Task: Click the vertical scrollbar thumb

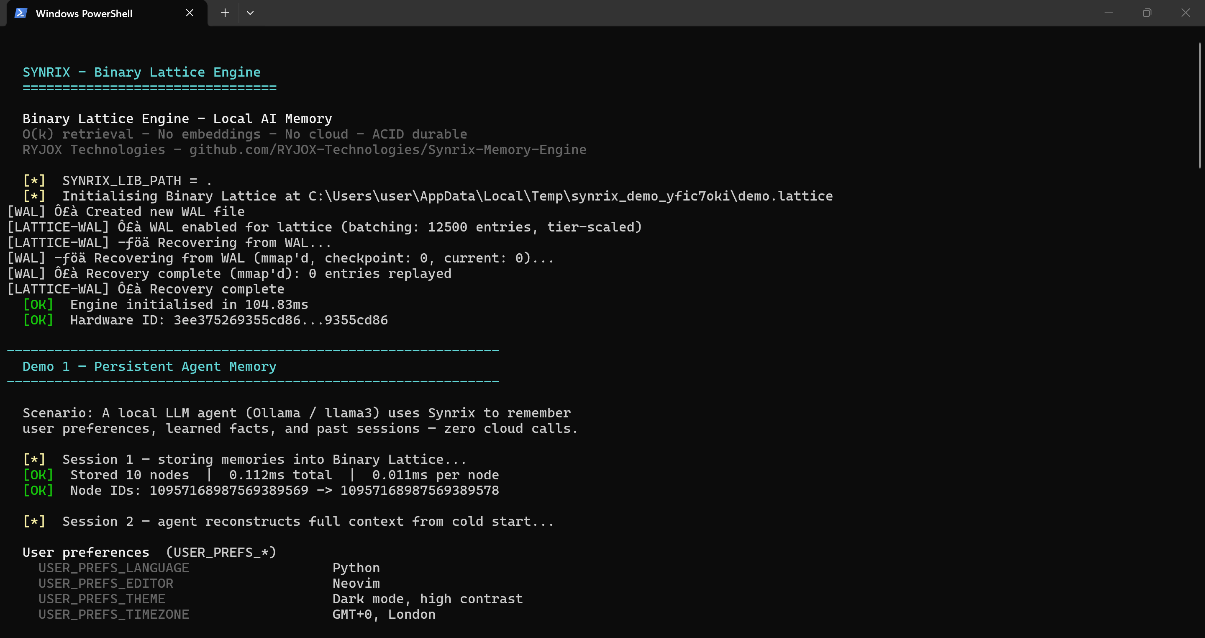Action: 1200,105
